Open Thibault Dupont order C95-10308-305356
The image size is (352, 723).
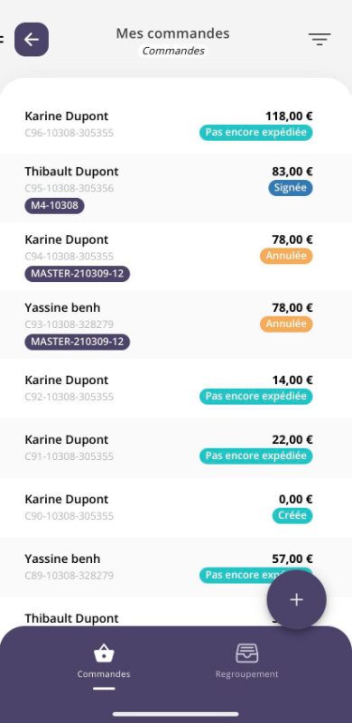point(176,188)
